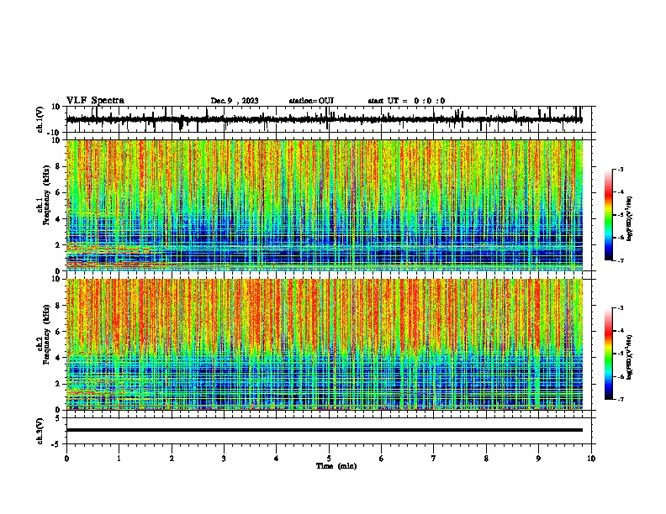Click the "-3" tick on ch.1 color bar
This screenshot has width=666, height=514.
(621, 169)
